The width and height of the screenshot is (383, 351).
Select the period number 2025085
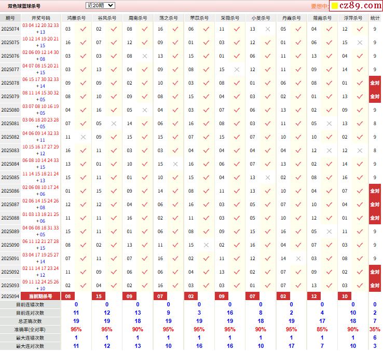coord(10,178)
